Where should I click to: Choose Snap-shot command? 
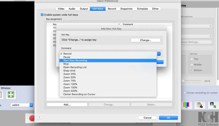pos(108,71)
